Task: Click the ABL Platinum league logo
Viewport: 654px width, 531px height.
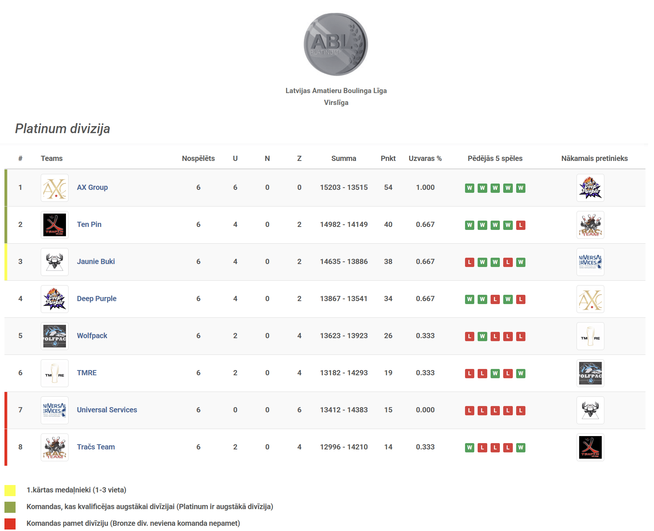Action: tap(336, 44)
